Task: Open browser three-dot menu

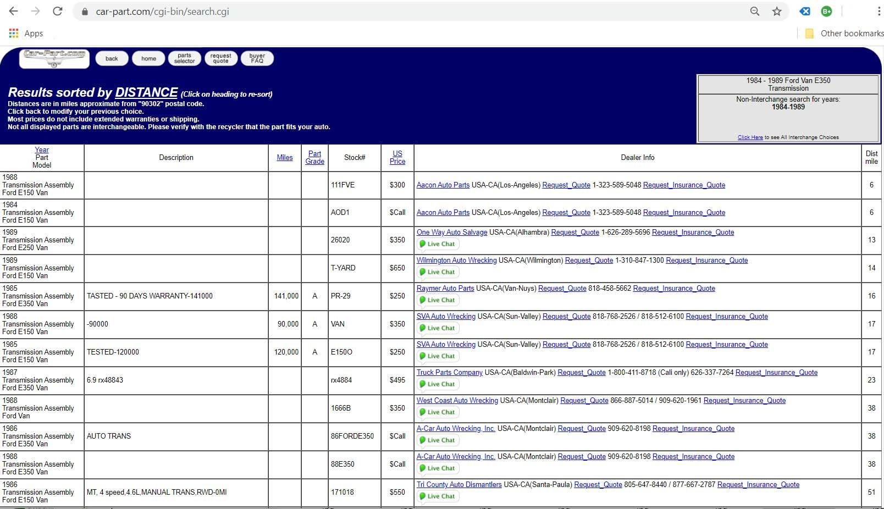Action: click(879, 11)
